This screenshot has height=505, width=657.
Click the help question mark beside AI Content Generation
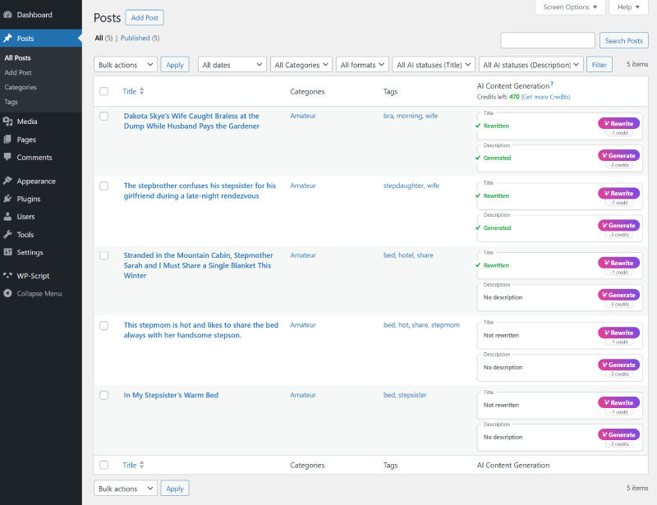click(552, 84)
